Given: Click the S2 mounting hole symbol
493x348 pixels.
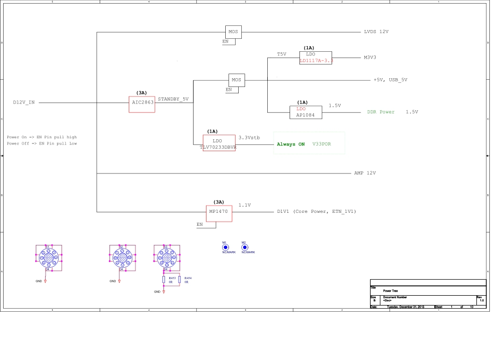Looking at the screenshot, I should pos(121,257).
